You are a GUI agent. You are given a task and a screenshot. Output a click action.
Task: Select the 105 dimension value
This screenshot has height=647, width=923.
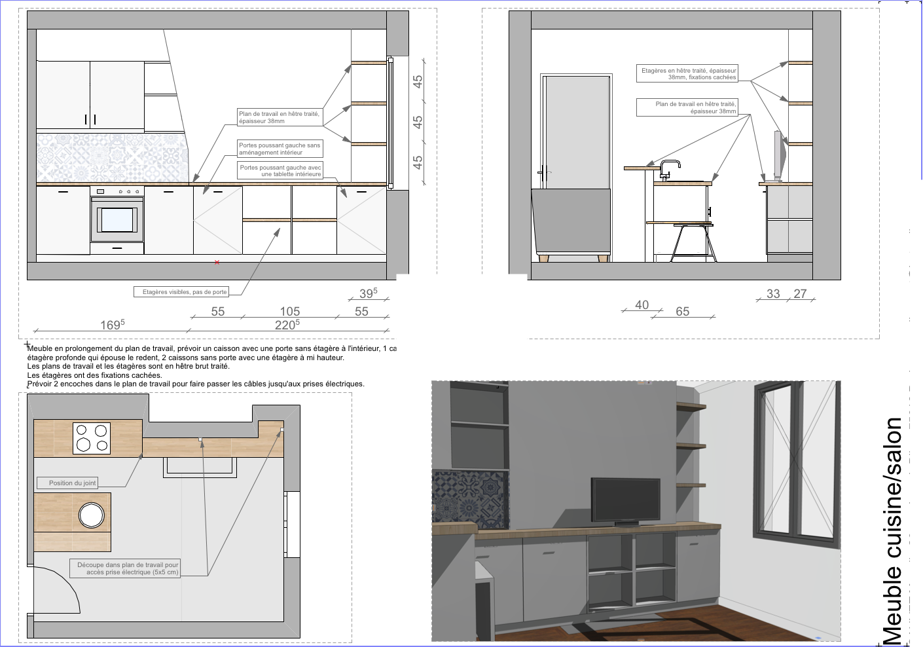(289, 312)
